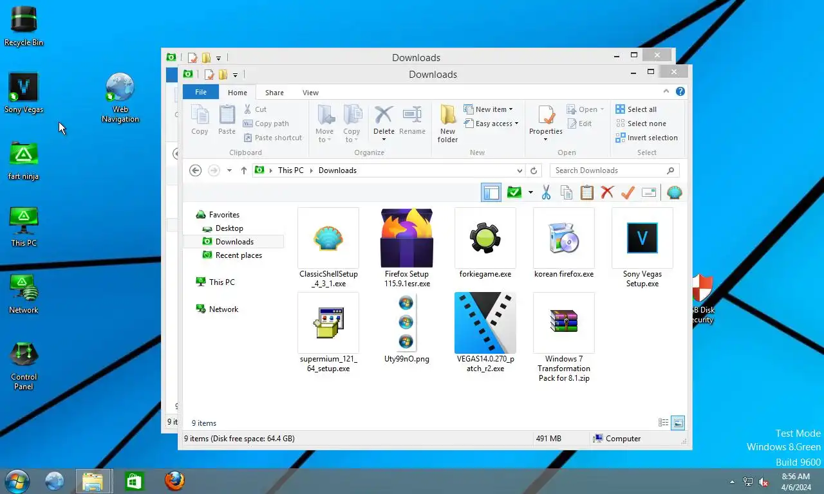Click the envelope Email toolbar icon
The width and height of the screenshot is (824, 494).
tap(650, 192)
